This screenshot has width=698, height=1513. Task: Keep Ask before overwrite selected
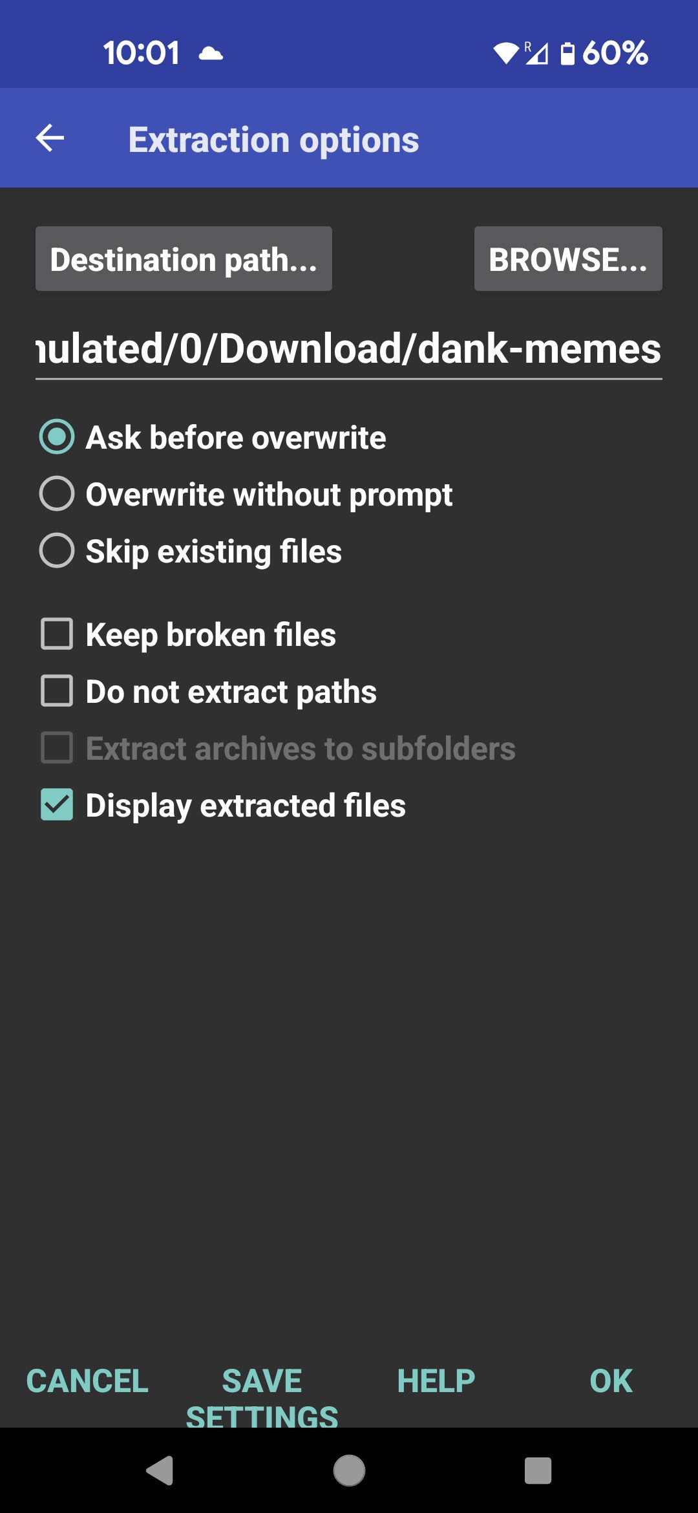tap(235, 436)
